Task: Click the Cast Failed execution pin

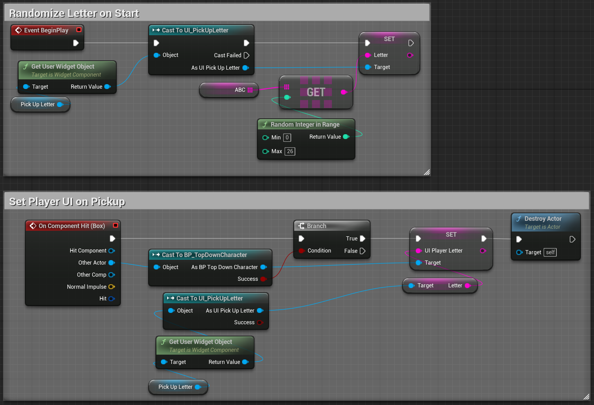Action: point(246,55)
